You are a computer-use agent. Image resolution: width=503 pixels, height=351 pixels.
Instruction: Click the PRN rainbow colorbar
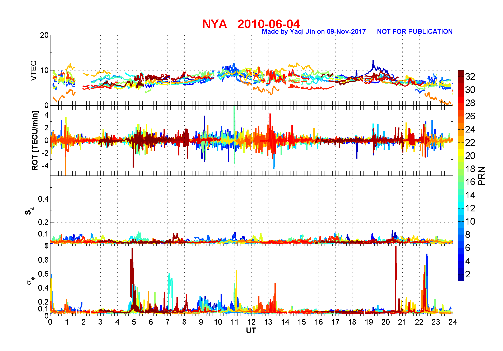tap(461, 175)
